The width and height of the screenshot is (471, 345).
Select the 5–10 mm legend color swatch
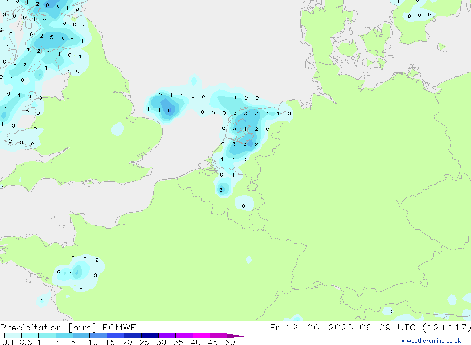tap(81, 336)
